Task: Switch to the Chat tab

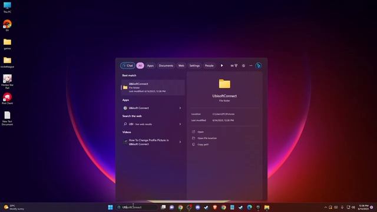Action: coord(128,65)
